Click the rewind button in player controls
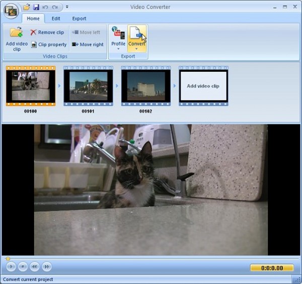 point(35,267)
